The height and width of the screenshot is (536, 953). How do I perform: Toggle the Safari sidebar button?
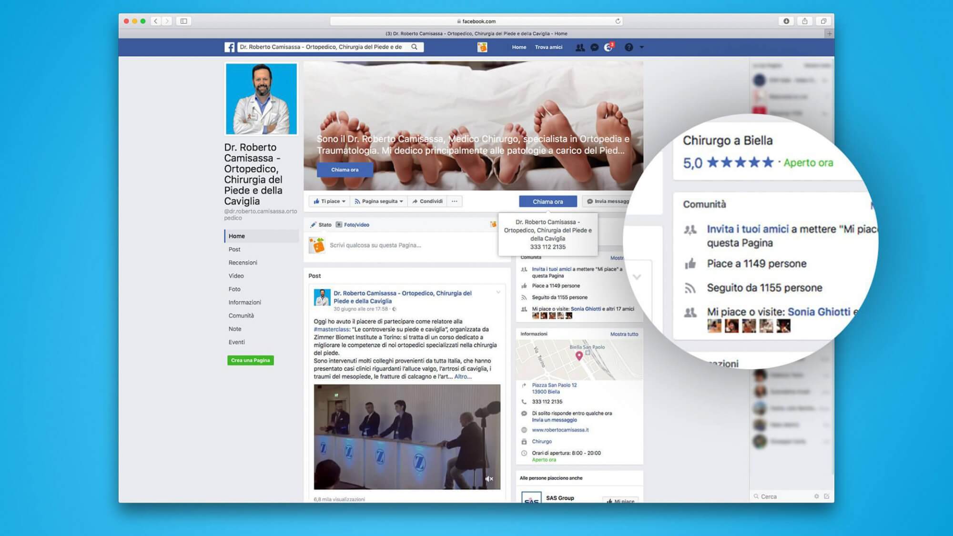point(183,21)
